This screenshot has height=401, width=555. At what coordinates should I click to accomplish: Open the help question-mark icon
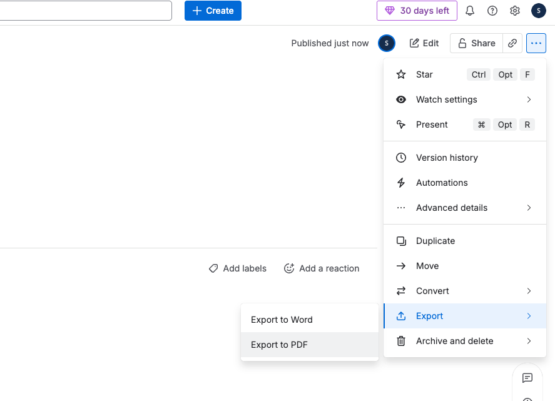(x=492, y=11)
